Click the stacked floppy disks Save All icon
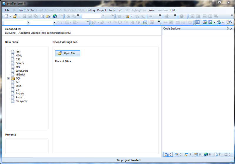The image size is (235, 164). [x=36, y=16]
